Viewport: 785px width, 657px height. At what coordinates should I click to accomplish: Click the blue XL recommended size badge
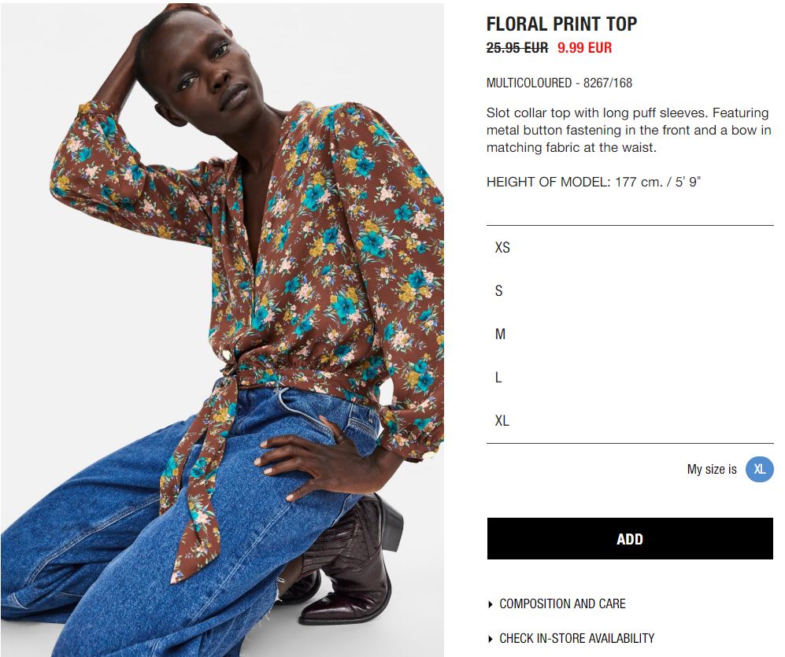point(760,470)
